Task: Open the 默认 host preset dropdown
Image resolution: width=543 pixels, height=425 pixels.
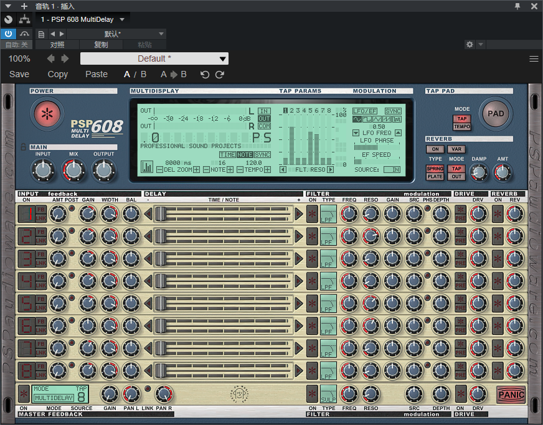Action: [x=116, y=34]
